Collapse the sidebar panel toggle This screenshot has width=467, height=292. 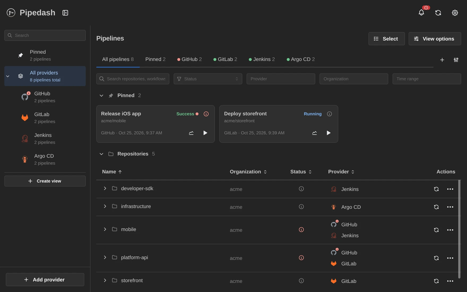pyautogui.click(x=65, y=13)
